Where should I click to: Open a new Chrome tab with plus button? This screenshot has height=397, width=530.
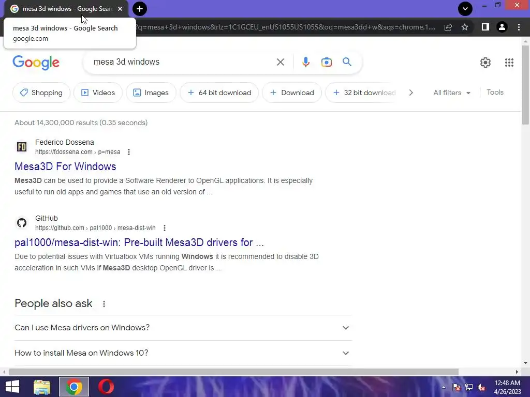[x=140, y=9]
